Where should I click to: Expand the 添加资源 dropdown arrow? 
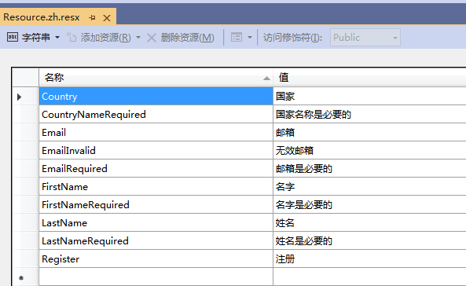pos(138,38)
